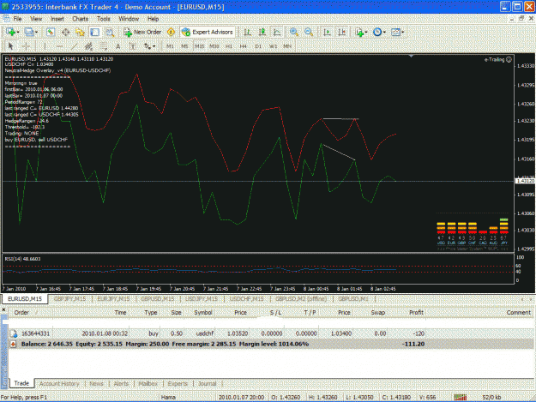Open the Profiles toolbar icon
Viewport: 536px width, 402px height.
tap(28, 32)
